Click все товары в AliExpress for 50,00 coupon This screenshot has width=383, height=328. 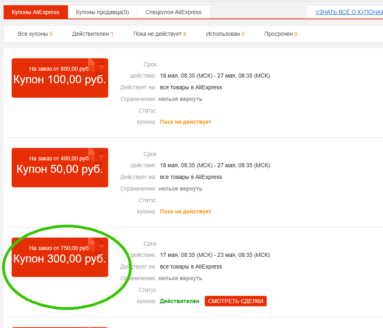coord(191,177)
